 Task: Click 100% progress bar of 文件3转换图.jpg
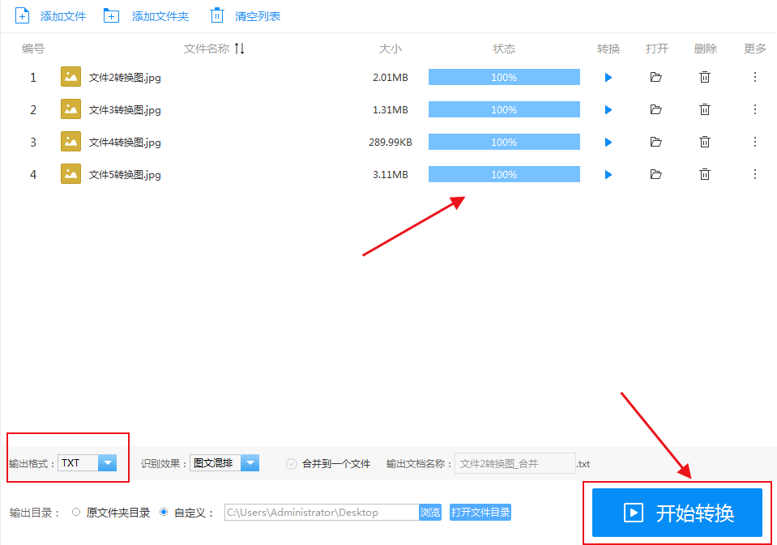pos(504,109)
